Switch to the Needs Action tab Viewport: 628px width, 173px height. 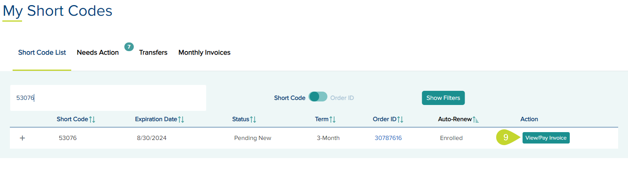pyautogui.click(x=98, y=53)
